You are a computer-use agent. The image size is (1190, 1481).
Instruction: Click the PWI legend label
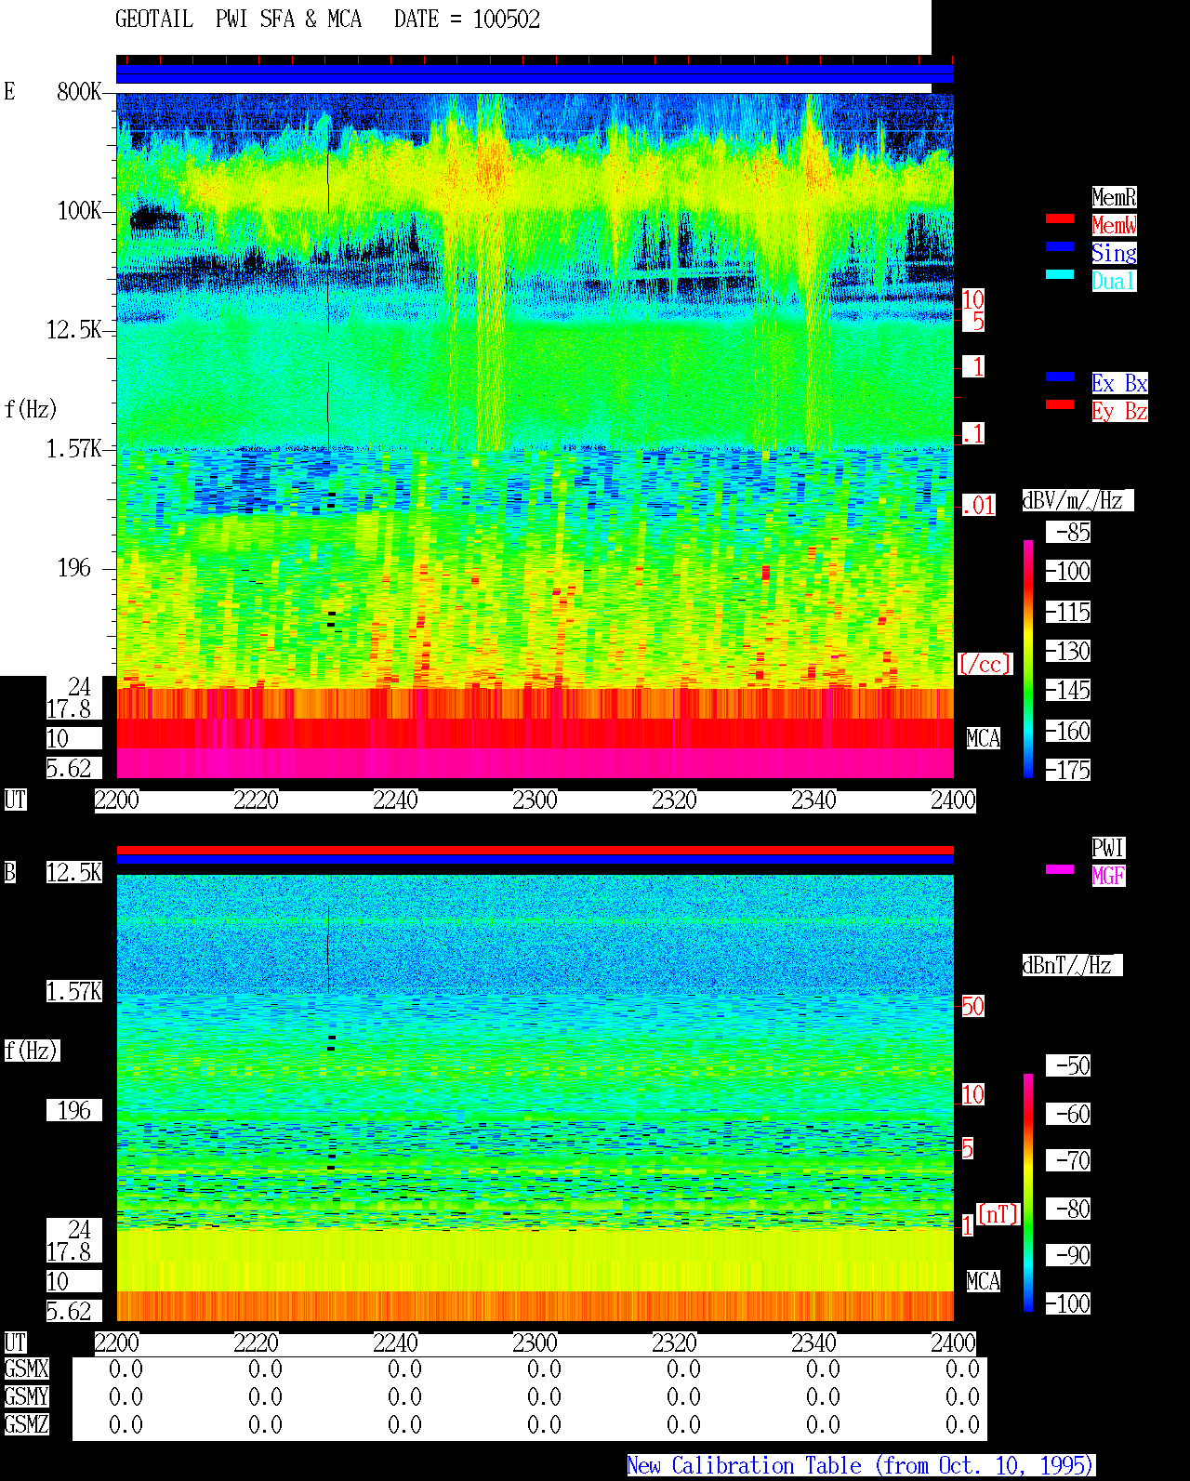(x=1108, y=848)
